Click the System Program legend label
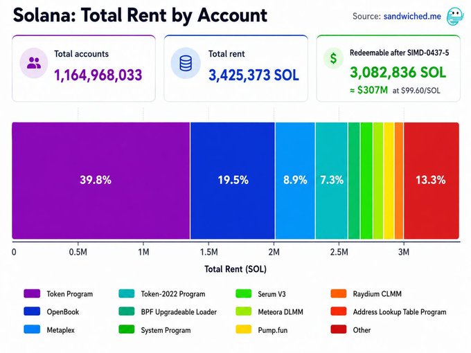471x353 pixels. (x=166, y=330)
